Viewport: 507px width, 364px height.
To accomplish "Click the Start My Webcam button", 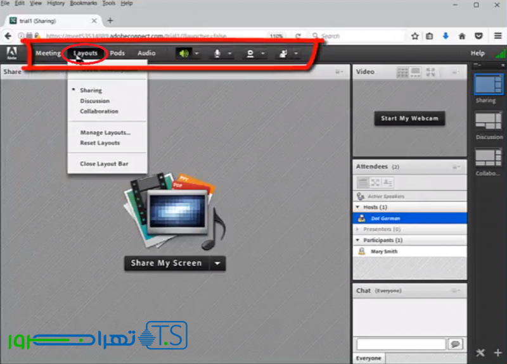I will [x=409, y=118].
